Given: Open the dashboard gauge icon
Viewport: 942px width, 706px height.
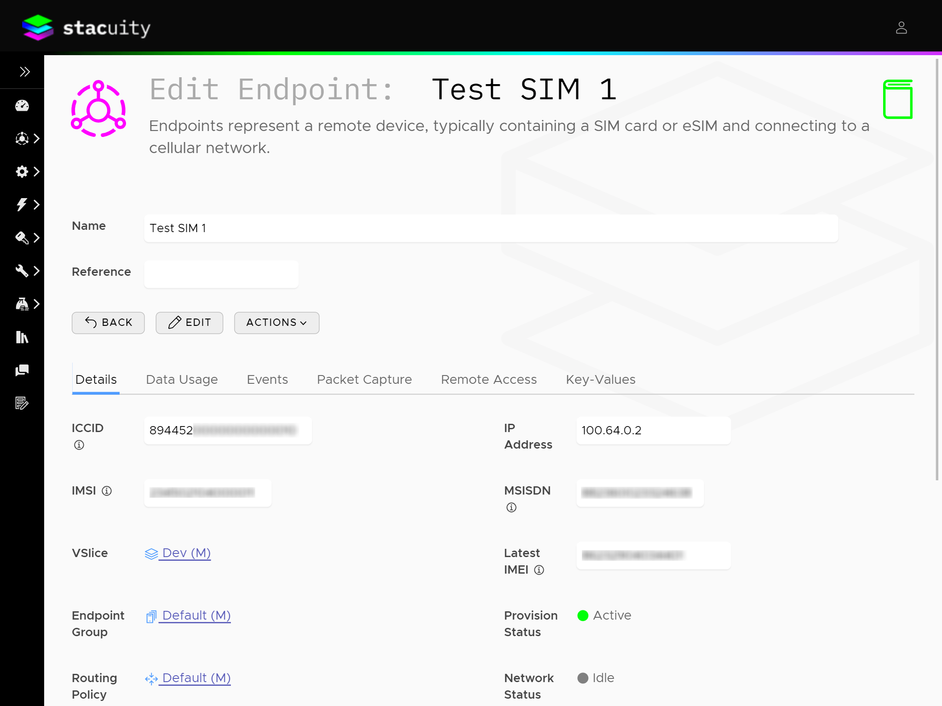Looking at the screenshot, I should (22, 106).
